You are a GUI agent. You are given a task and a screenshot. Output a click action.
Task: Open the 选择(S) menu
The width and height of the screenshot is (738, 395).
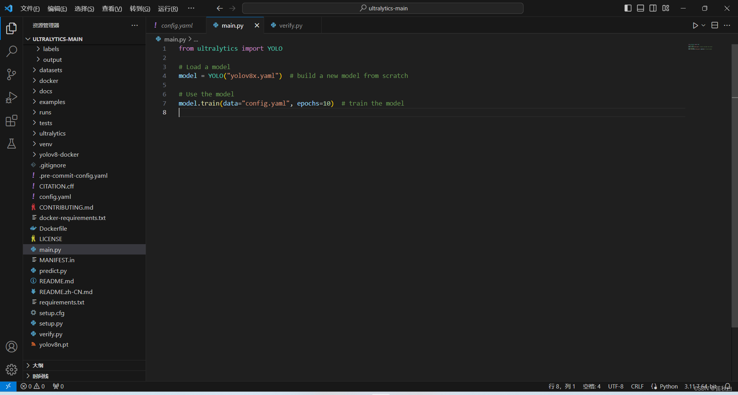[84, 8]
